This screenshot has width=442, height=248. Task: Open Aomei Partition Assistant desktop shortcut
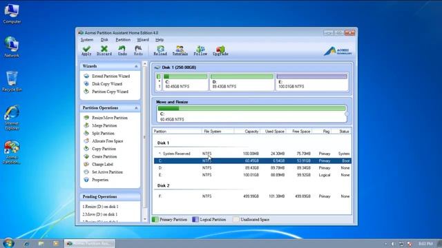[12, 152]
